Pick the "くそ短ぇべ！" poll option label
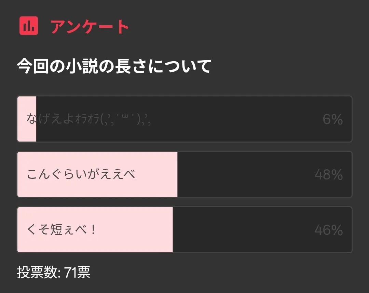 point(61,230)
